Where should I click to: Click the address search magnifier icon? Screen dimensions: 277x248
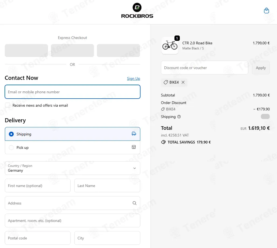click(134, 203)
